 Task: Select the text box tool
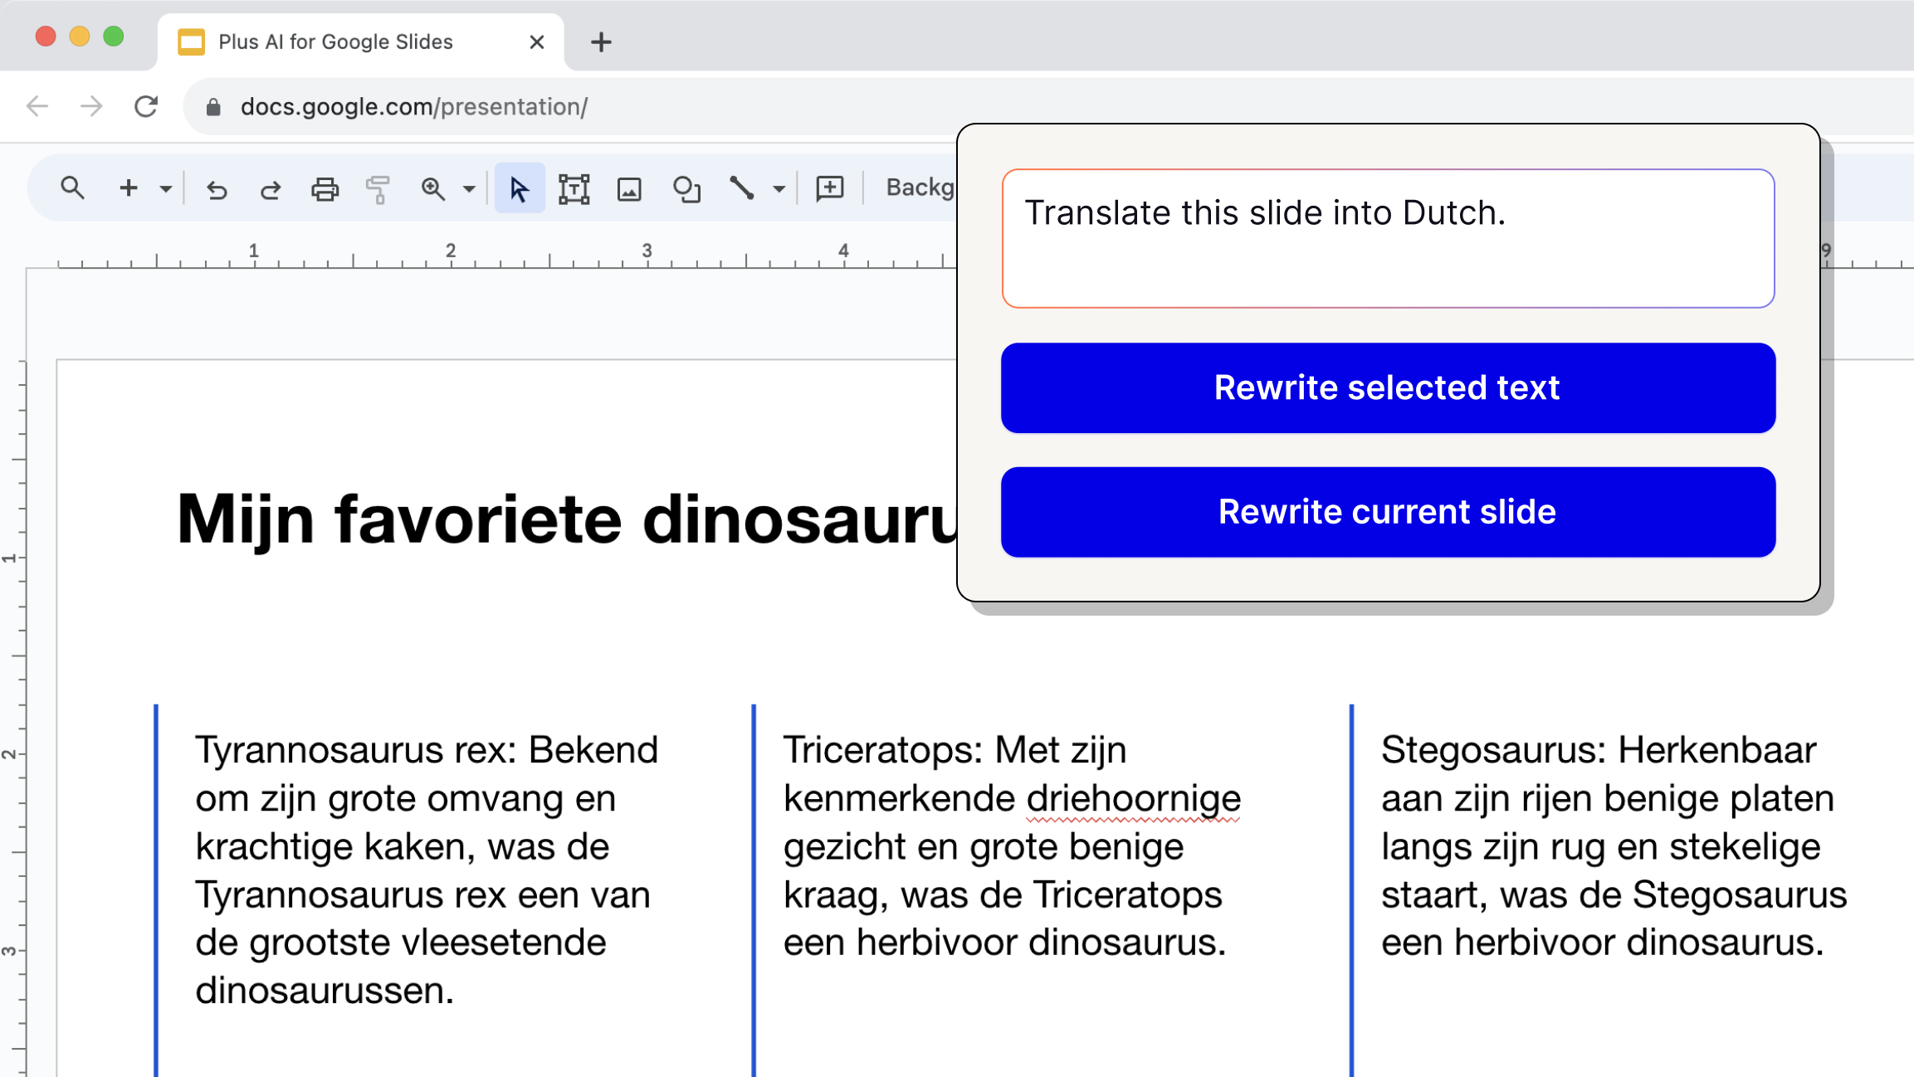point(574,189)
